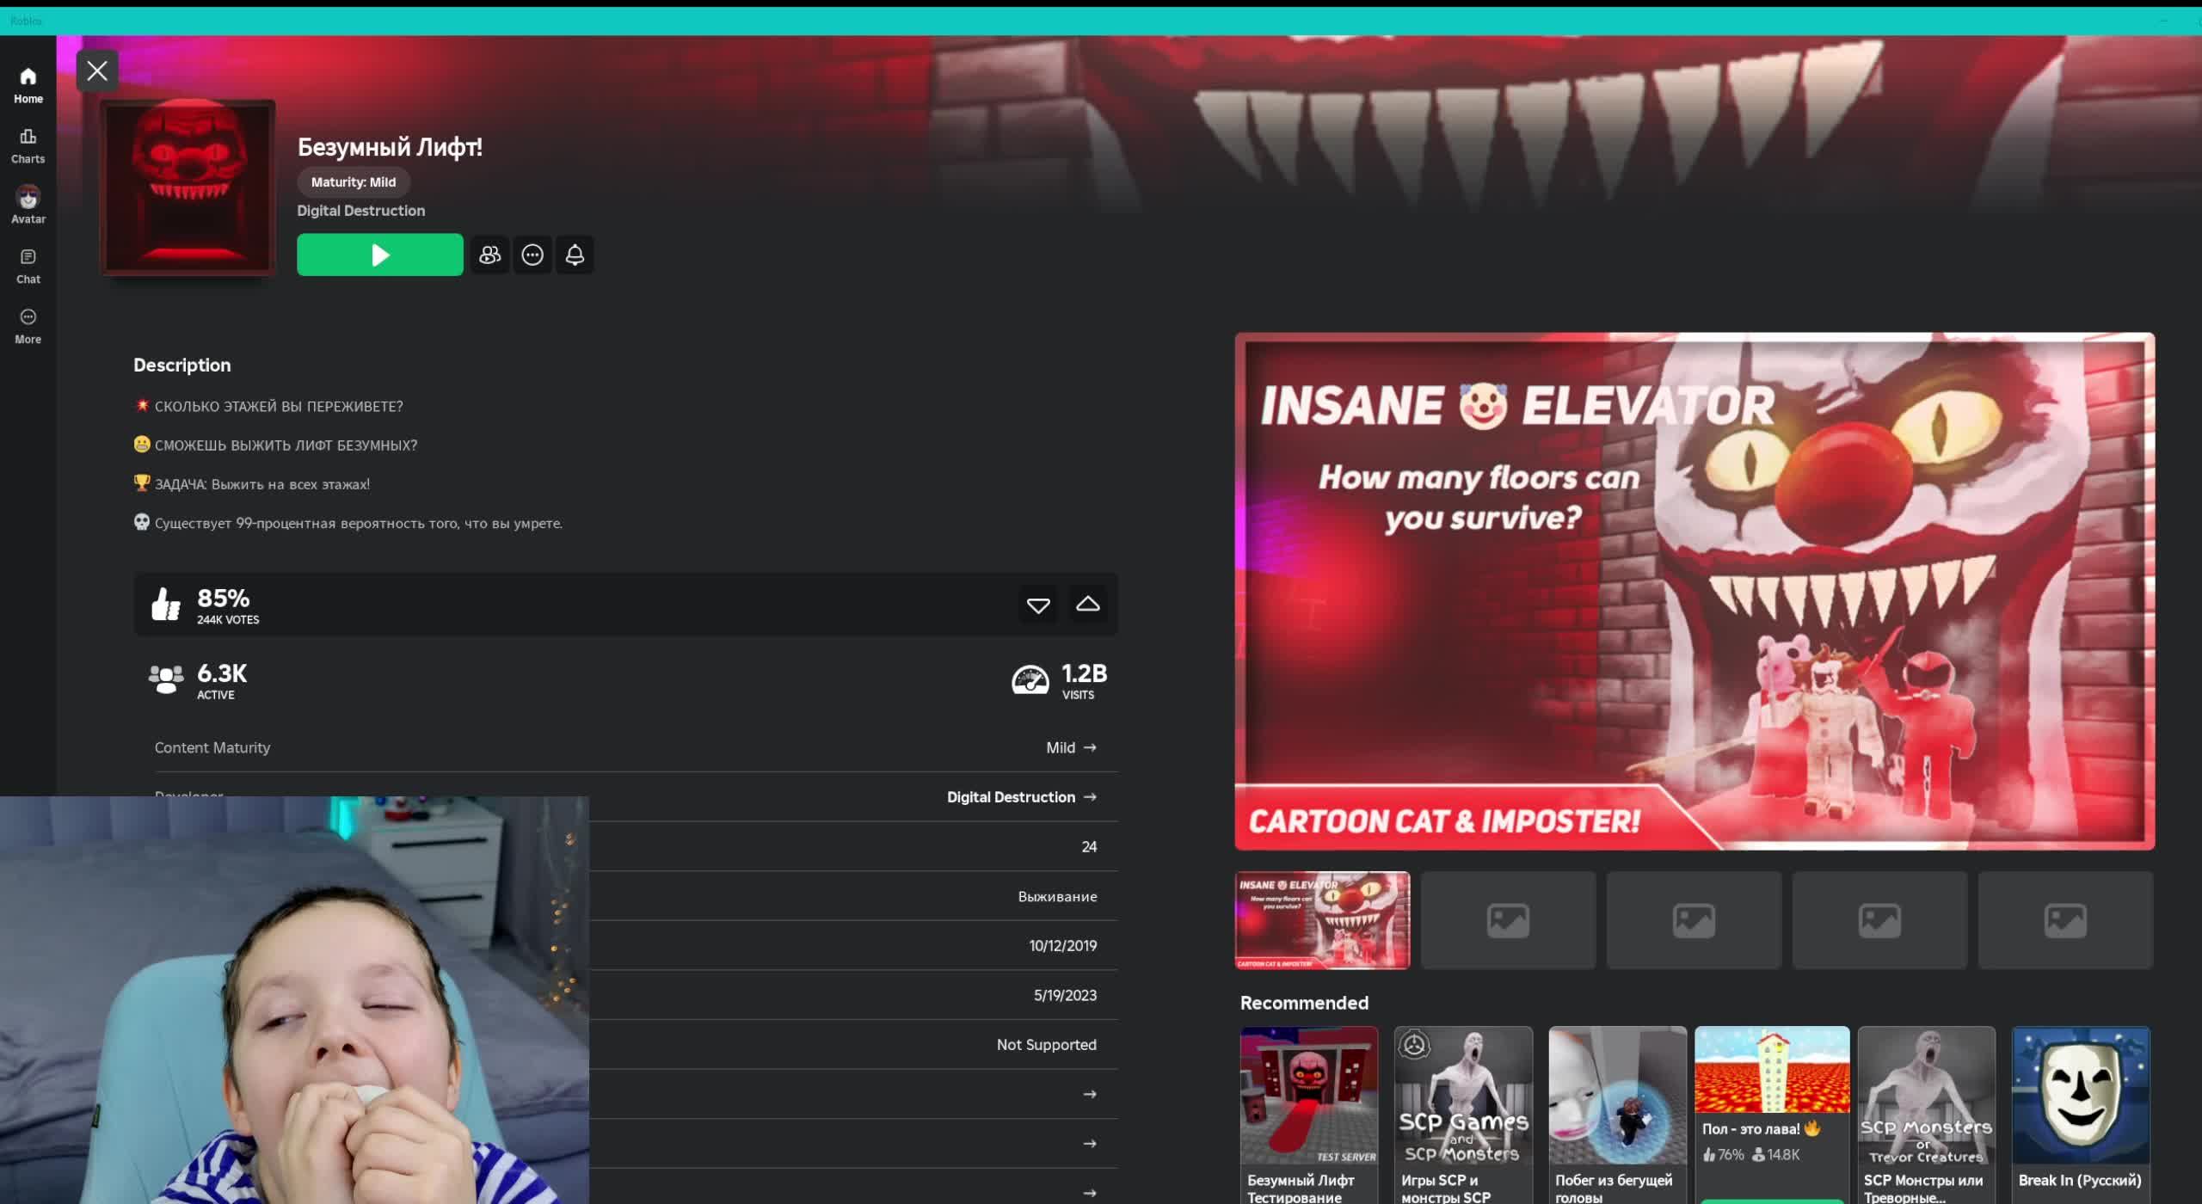The height and width of the screenshot is (1204, 2202).
Task: Toggle the notification bell for this game
Action: [575, 255]
